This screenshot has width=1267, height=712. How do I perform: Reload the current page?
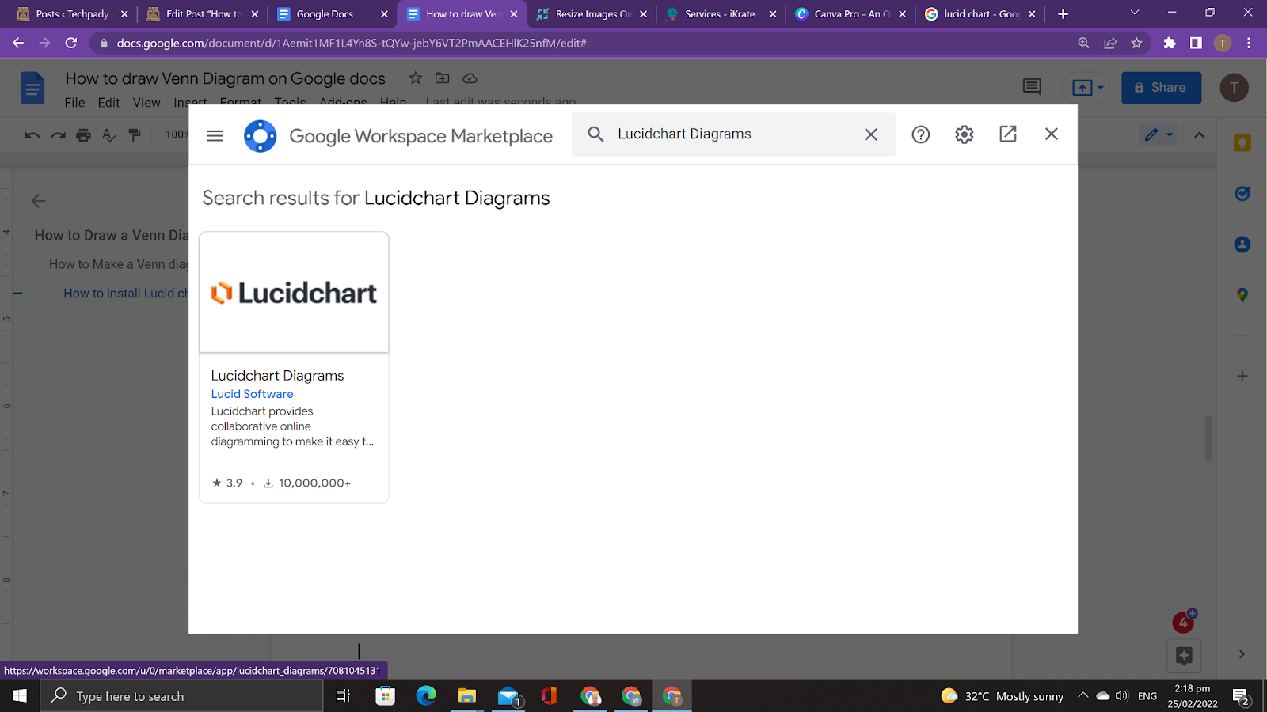tap(71, 44)
